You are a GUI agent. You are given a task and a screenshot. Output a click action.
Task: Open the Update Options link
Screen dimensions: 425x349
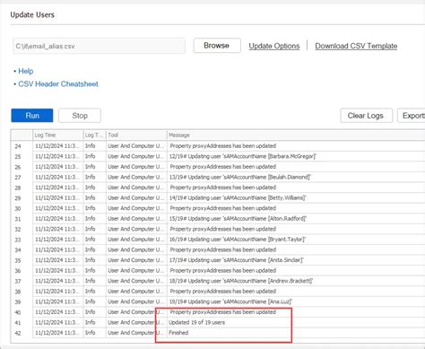pyautogui.click(x=274, y=46)
